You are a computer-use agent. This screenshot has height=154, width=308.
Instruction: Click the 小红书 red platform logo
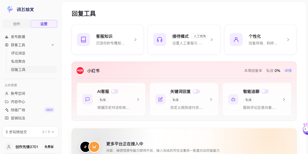tap(80, 71)
